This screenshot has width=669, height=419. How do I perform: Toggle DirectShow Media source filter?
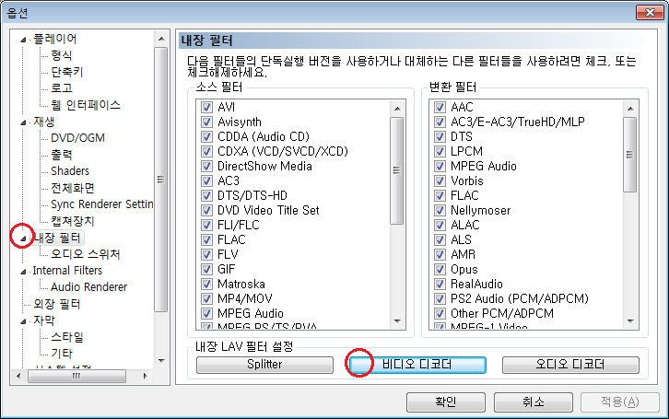207,166
